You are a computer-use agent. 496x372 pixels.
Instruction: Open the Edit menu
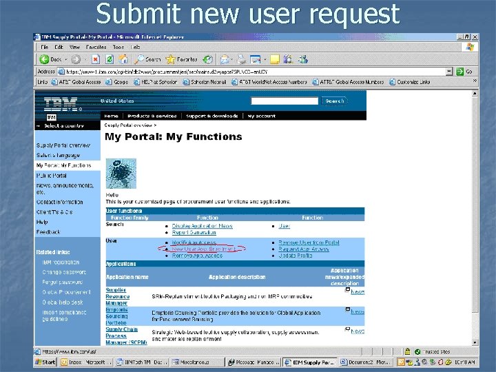tap(59, 47)
